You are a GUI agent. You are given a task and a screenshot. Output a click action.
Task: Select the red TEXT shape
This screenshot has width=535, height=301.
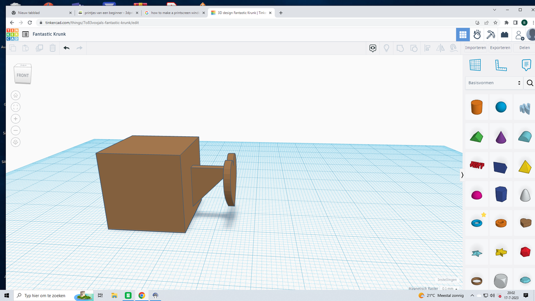click(x=476, y=166)
